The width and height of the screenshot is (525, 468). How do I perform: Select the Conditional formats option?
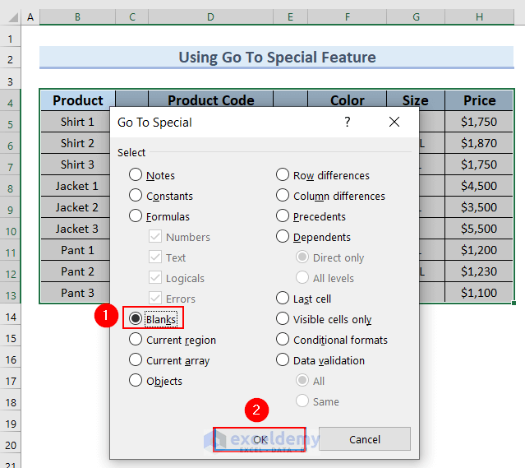tap(332, 340)
